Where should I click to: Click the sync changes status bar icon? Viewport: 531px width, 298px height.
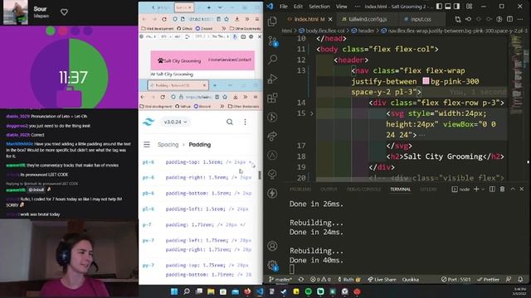click(x=301, y=280)
